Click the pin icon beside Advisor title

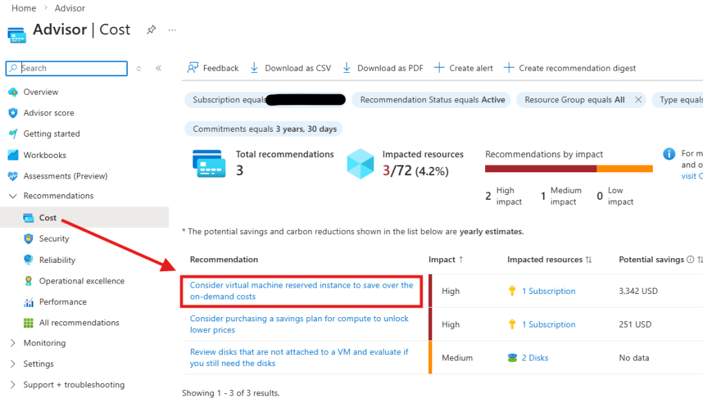click(150, 30)
